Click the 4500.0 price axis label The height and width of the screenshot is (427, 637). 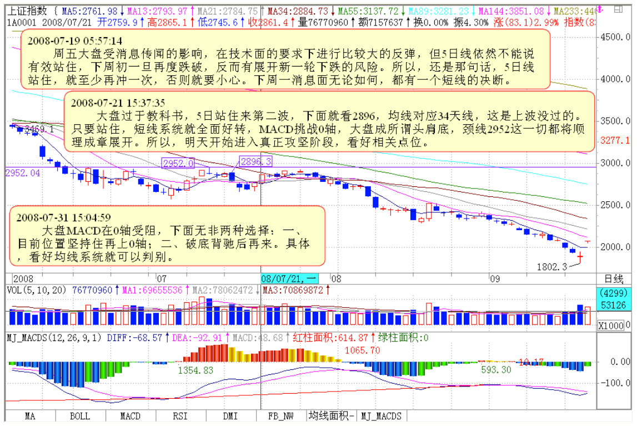(x=615, y=37)
